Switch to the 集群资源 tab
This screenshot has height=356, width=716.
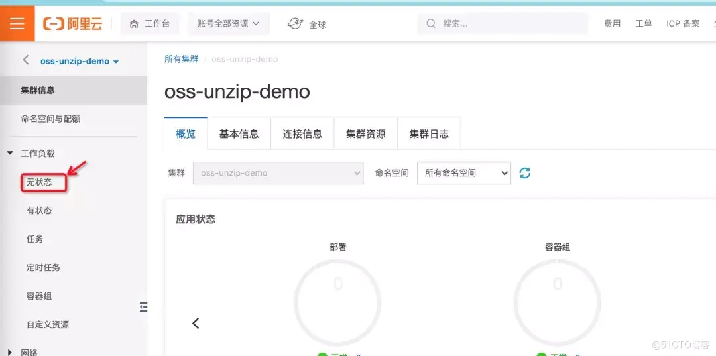[366, 134]
